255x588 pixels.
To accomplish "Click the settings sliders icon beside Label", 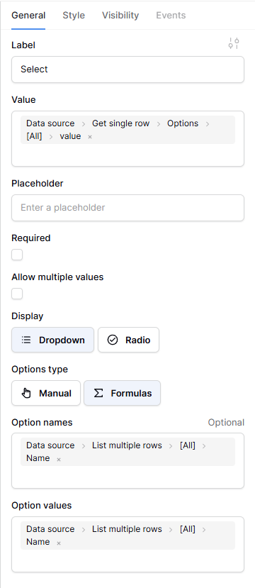I will coord(234,43).
